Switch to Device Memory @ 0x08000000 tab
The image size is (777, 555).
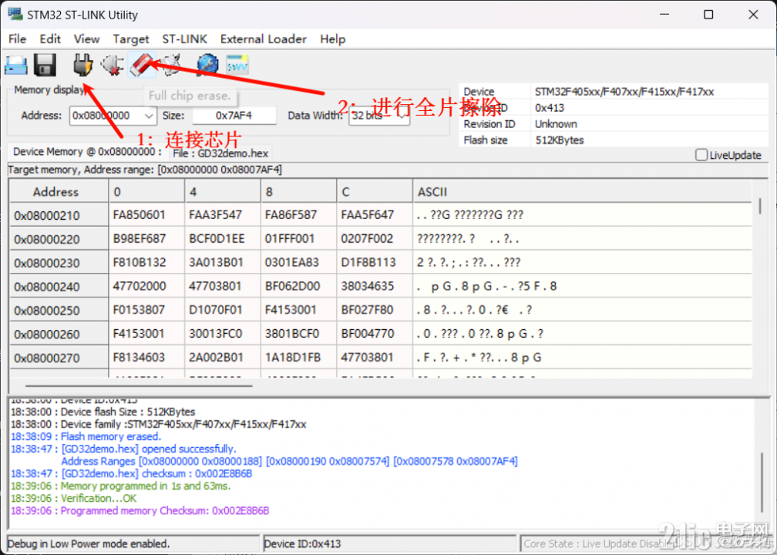tap(87, 152)
